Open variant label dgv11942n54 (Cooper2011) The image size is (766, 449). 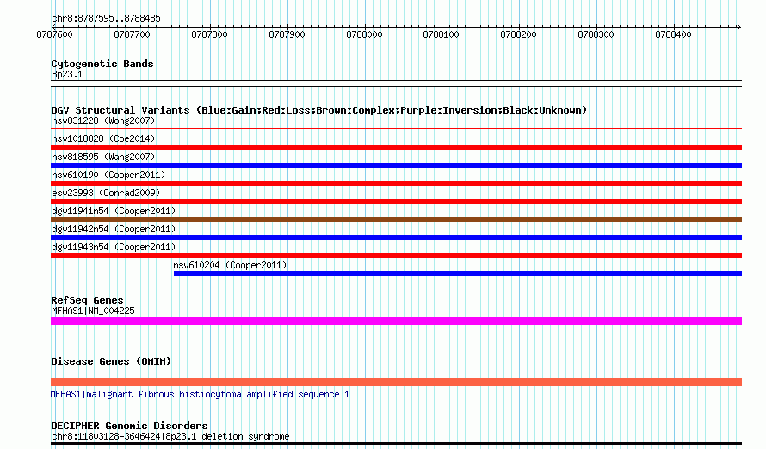pyautogui.click(x=114, y=229)
